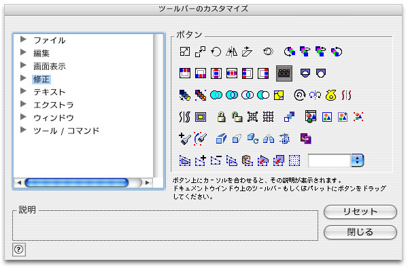Click the Rotate transform icon
Screen dimensions: 408x268
point(216,52)
